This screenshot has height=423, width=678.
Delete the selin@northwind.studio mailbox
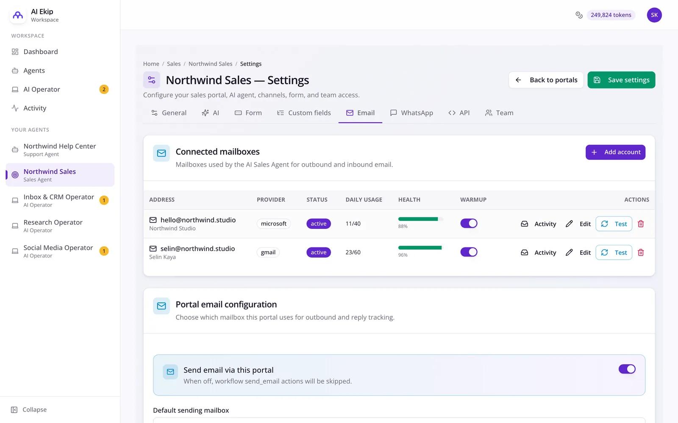641,253
